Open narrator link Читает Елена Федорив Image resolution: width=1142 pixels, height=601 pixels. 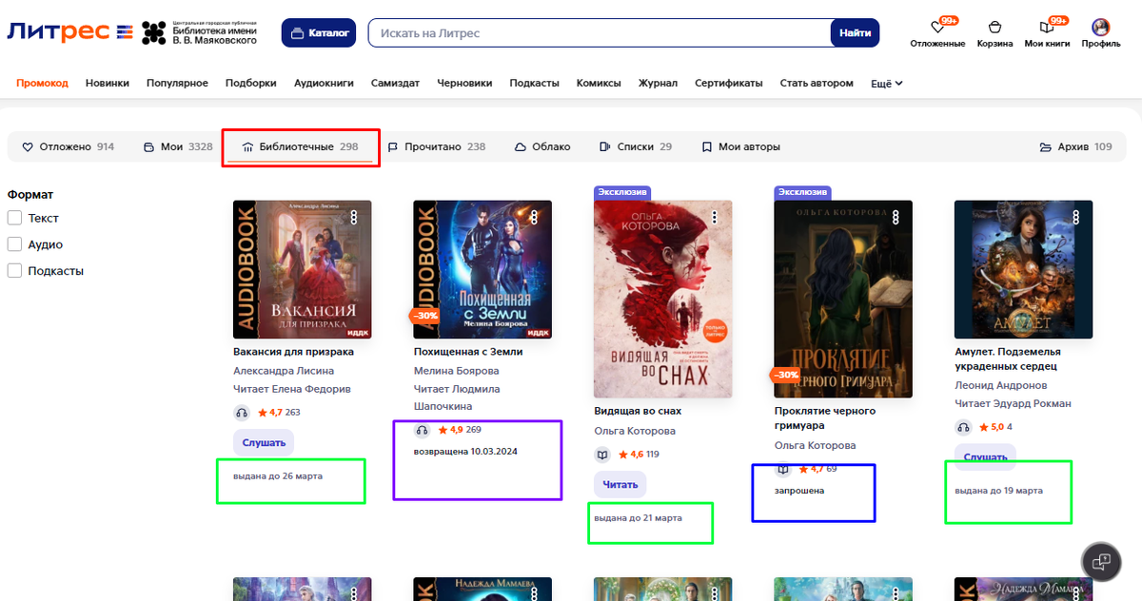292,389
